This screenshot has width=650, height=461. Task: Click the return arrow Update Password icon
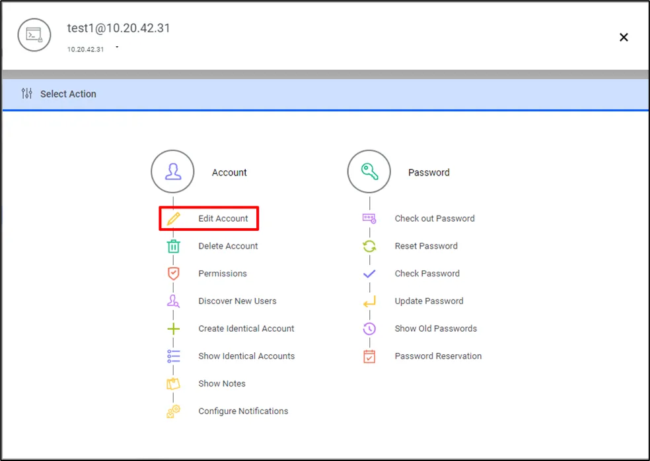[x=369, y=301]
